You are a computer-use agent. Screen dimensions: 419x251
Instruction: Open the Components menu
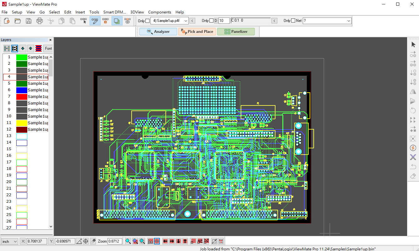(160, 12)
